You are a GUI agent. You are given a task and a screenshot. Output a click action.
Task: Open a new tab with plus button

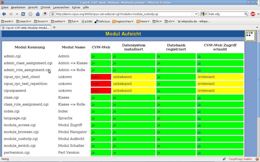click(54, 27)
